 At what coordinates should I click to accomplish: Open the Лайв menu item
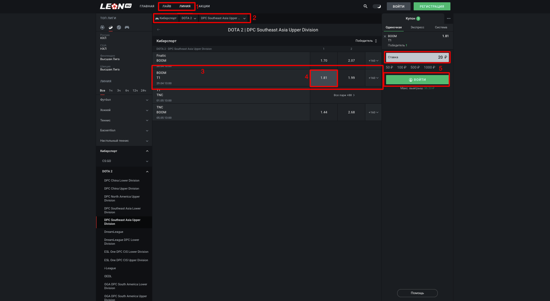point(167,6)
